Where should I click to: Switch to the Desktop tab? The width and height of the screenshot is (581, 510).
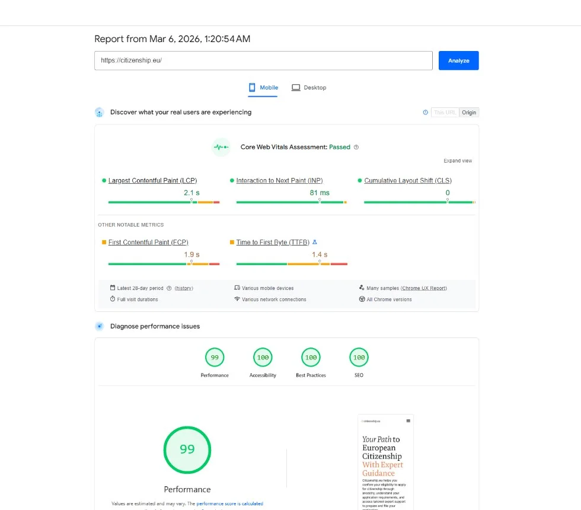(x=309, y=87)
